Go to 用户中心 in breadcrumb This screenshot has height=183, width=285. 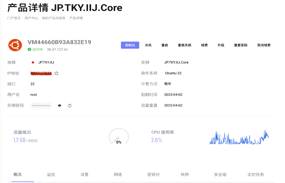coord(31,18)
